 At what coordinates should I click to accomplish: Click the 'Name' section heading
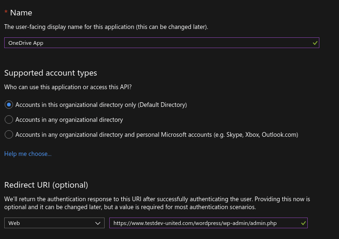click(21, 13)
